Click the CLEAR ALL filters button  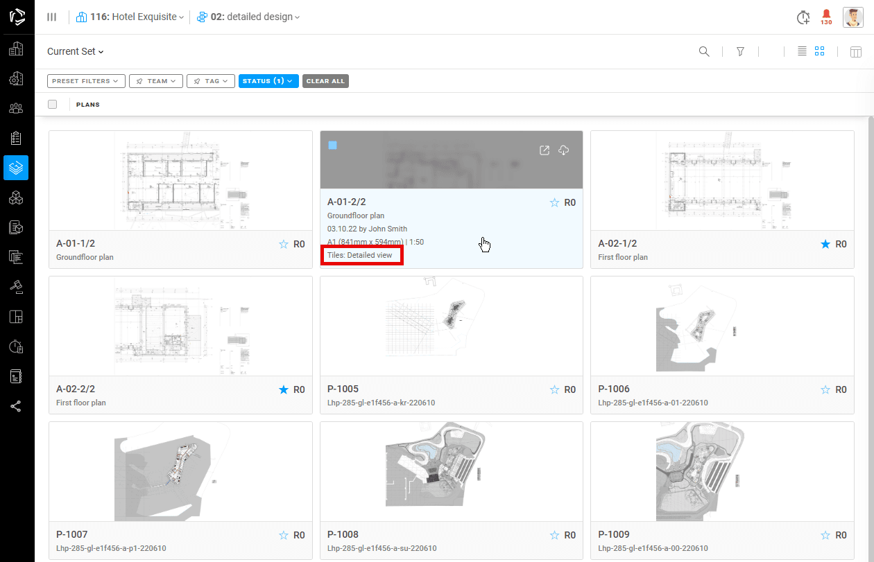coord(325,81)
